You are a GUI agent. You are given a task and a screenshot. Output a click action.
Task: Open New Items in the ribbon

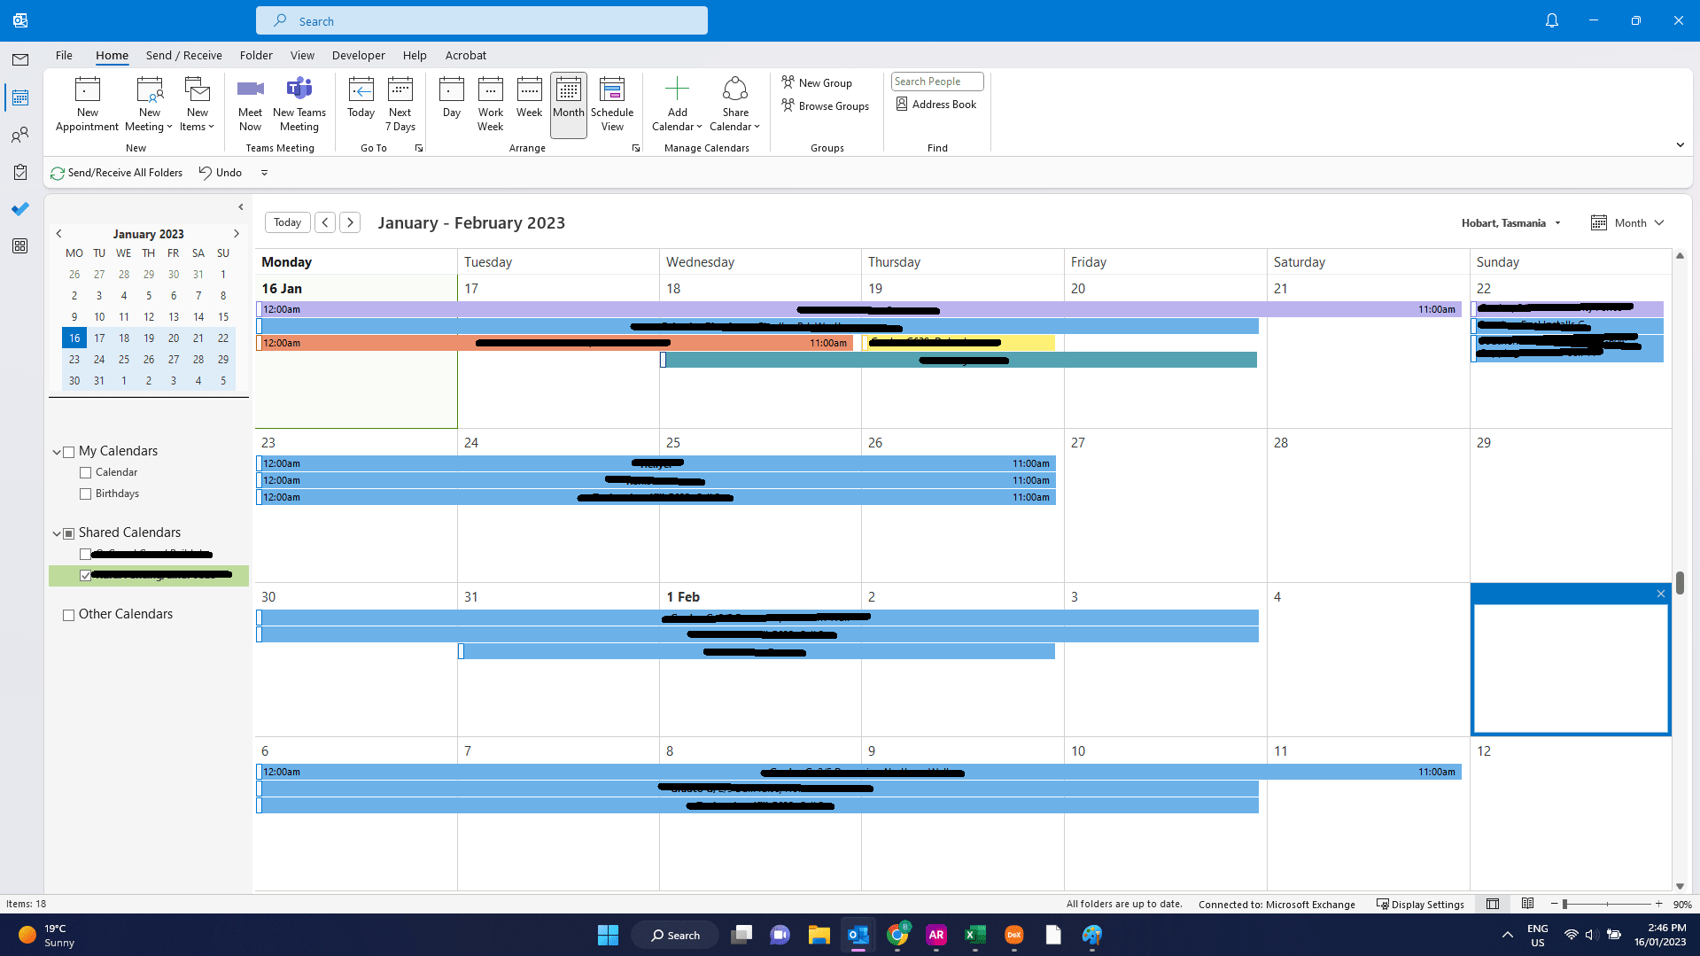198,105
